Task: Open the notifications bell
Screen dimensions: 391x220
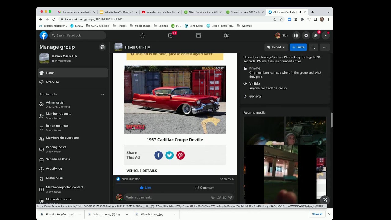Action: (x=316, y=35)
